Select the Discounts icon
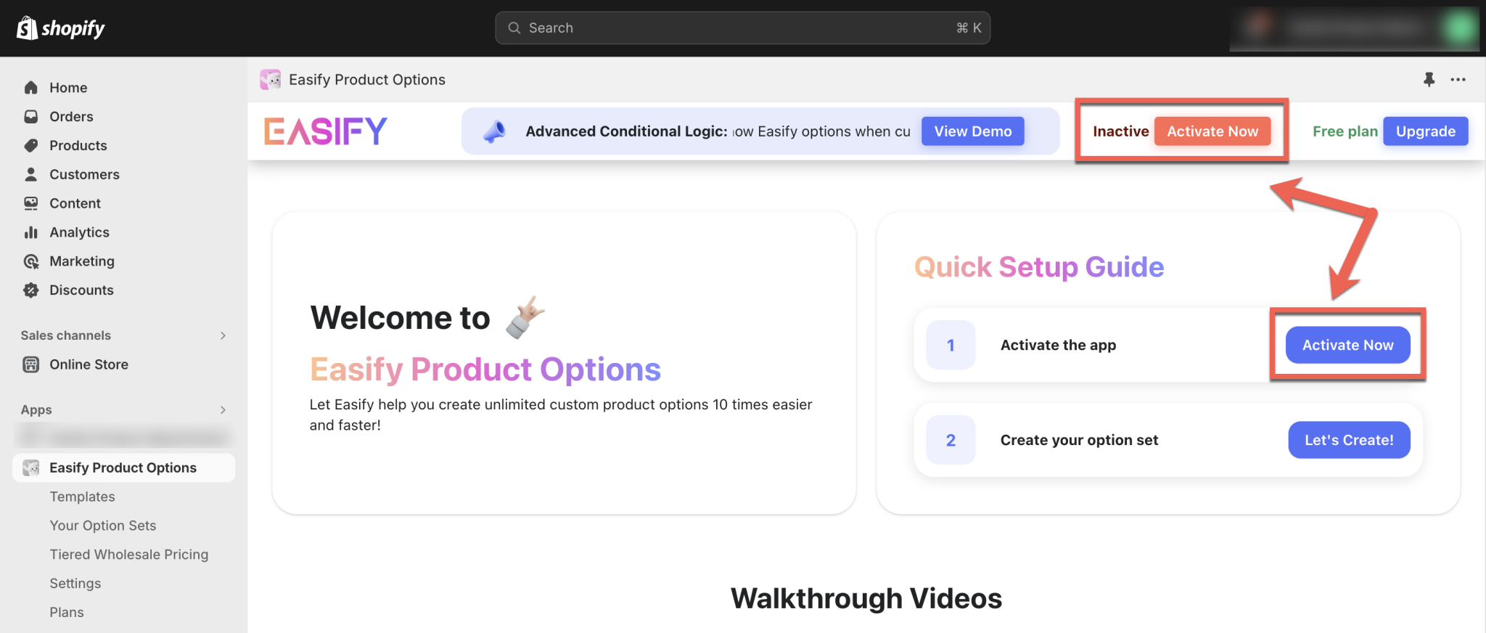 pyautogui.click(x=31, y=290)
